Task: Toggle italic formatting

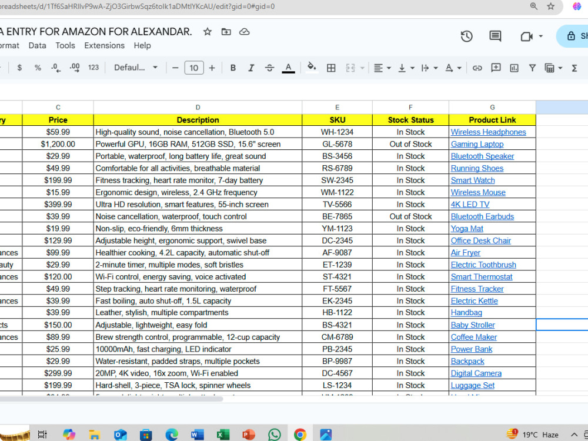Action: click(x=251, y=68)
